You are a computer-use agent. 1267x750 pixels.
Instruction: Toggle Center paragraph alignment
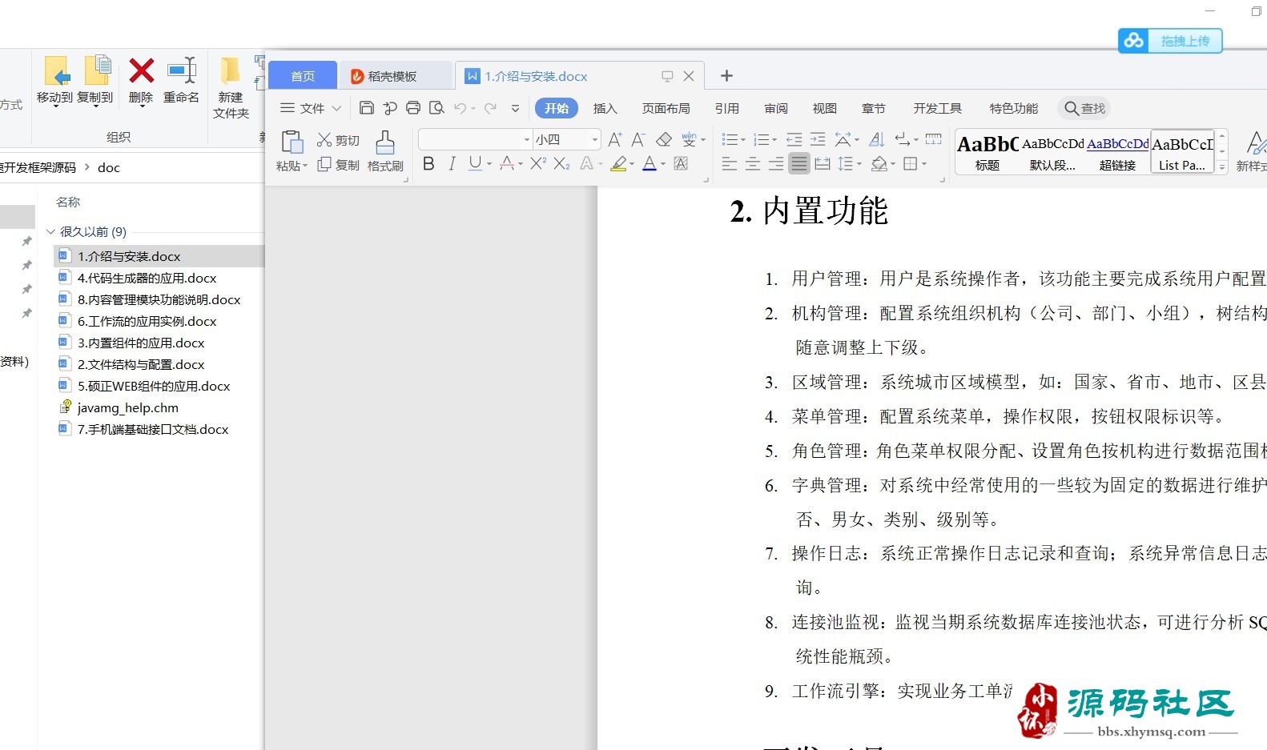pyautogui.click(x=753, y=164)
